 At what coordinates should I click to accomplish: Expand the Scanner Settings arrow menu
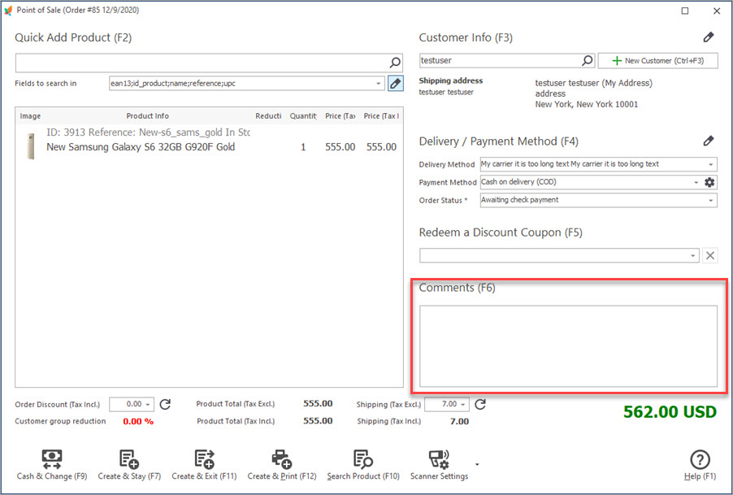click(477, 465)
